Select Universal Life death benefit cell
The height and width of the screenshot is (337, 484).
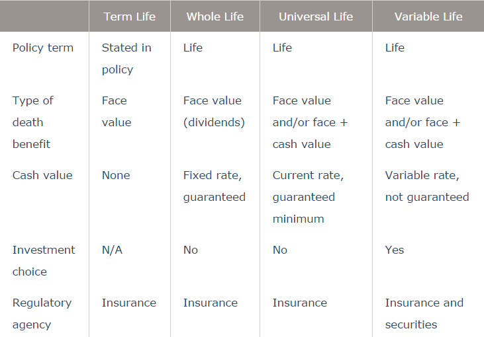[x=311, y=122]
